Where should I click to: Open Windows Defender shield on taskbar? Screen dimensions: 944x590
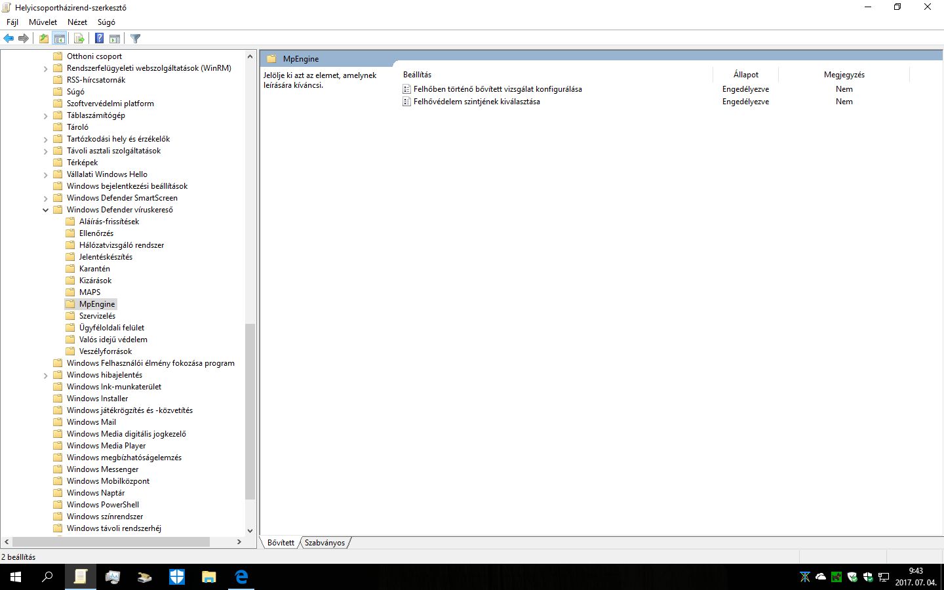(x=177, y=577)
